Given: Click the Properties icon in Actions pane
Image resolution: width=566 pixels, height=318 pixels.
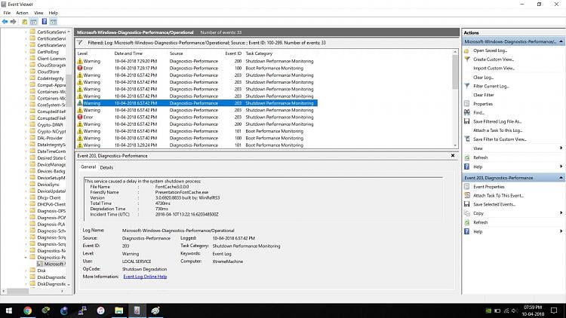Looking at the screenshot, I should click(466, 104).
